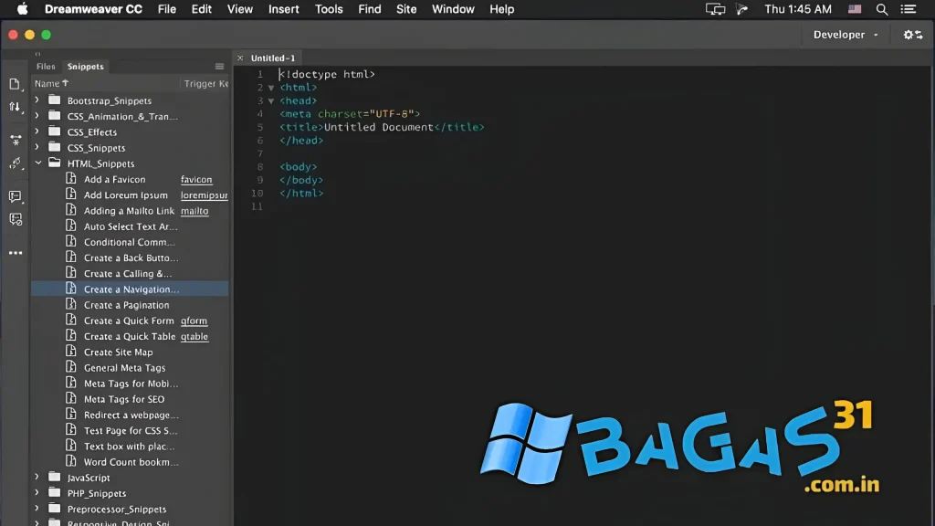
Task: Select the 'Auto Select Text Ar...' snippet
Action: [131, 226]
